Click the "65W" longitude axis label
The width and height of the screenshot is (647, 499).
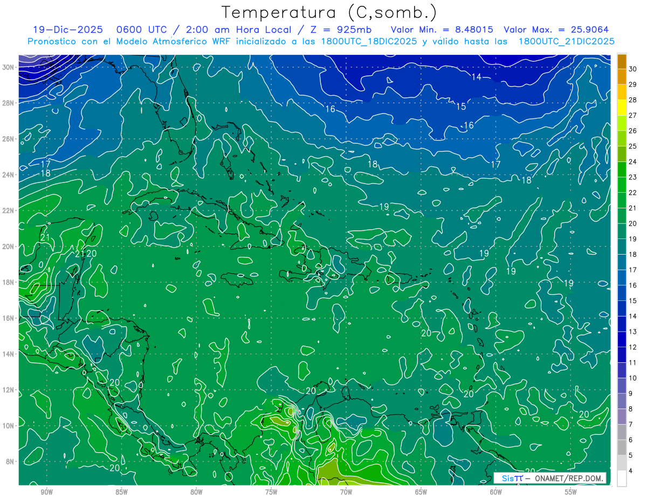(x=421, y=492)
